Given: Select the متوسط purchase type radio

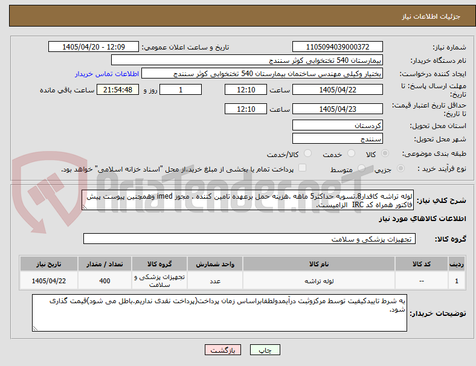Looking at the screenshot, I should click(361, 169).
